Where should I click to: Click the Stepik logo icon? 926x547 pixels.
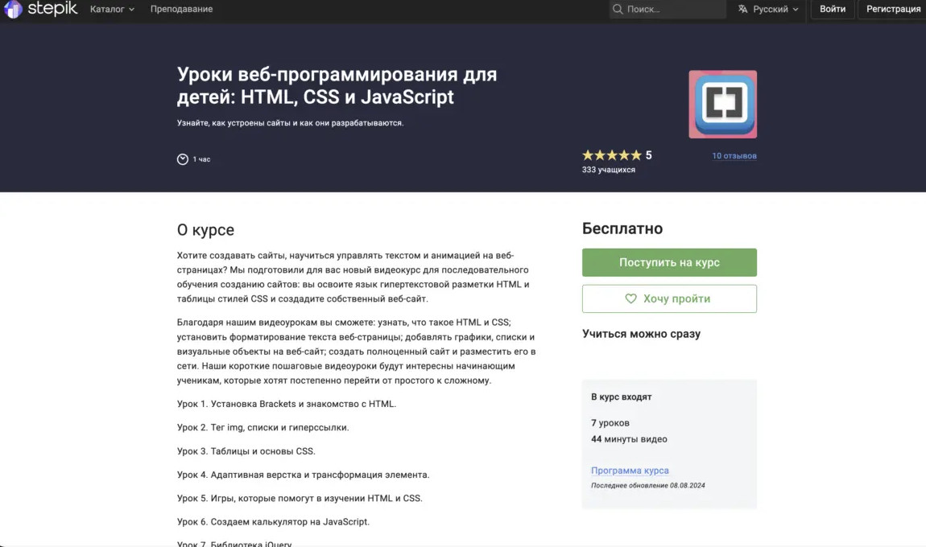(x=13, y=10)
